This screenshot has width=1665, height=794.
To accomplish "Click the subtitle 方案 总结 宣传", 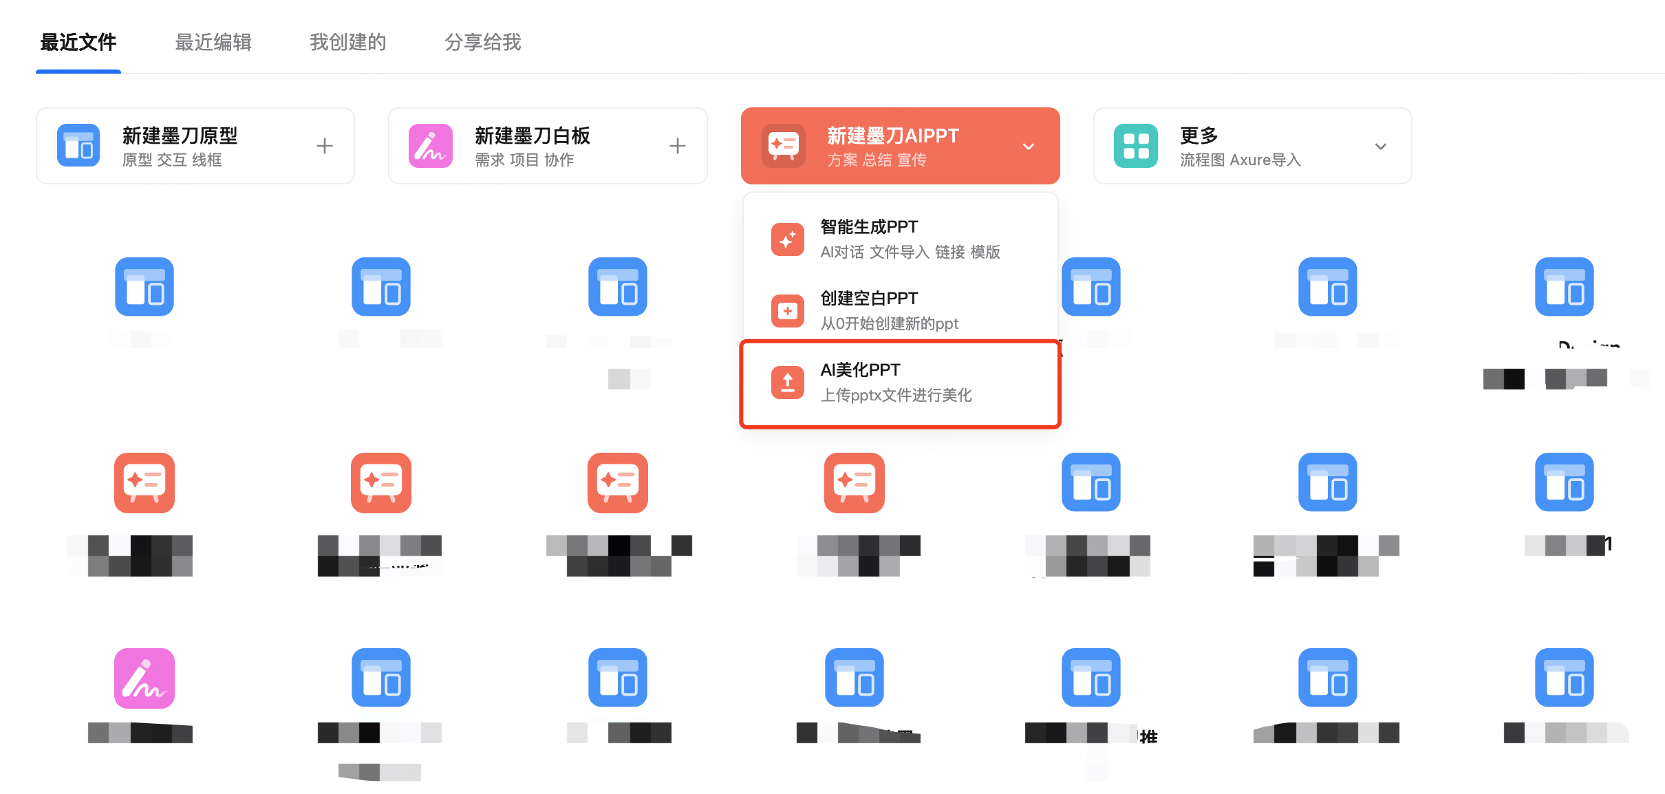I will coord(877,160).
